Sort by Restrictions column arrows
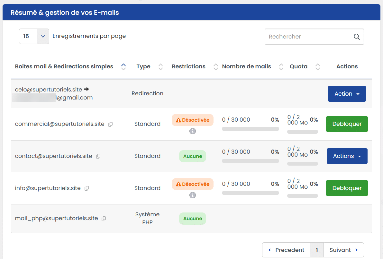The width and height of the screenshot is (383, 259). pyautogui.click(x=216, y=67)
